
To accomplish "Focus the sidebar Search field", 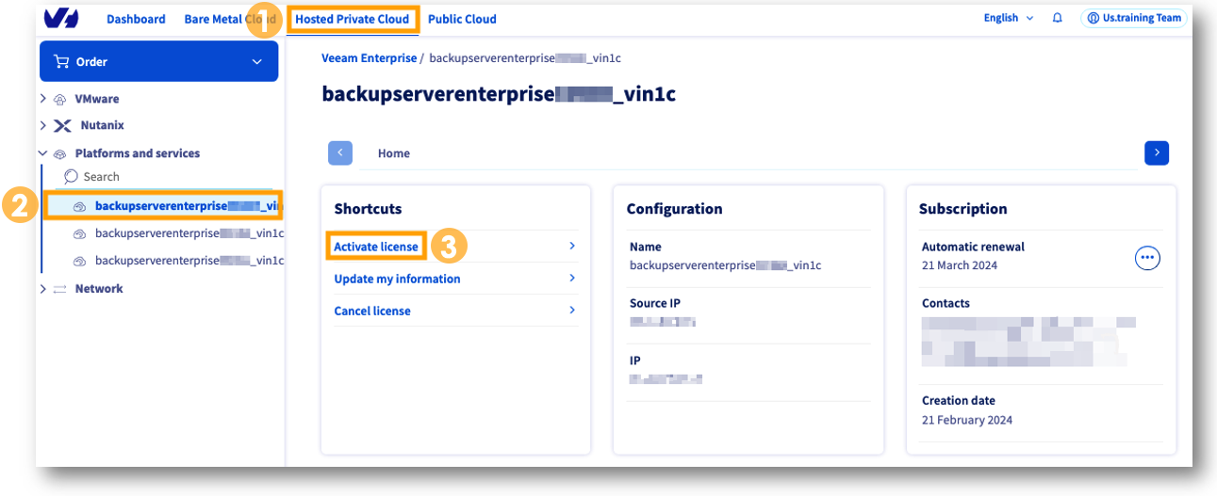I will 166,177.
